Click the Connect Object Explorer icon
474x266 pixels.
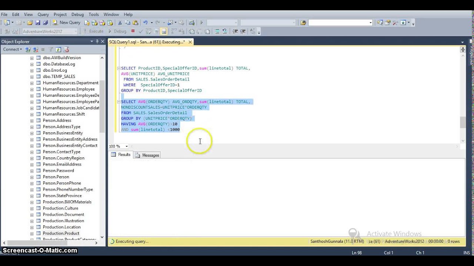tap(28, 50)
